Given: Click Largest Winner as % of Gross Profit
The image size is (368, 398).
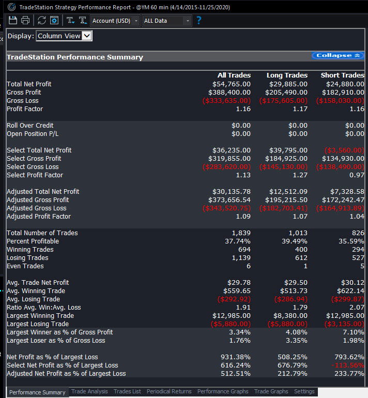Looking at the screenshot, I should (x=59, y=332).
